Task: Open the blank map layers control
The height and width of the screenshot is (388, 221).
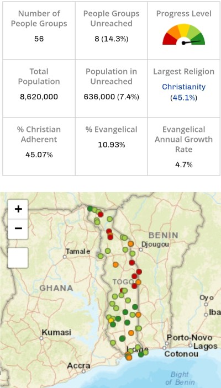Action: 18,258
